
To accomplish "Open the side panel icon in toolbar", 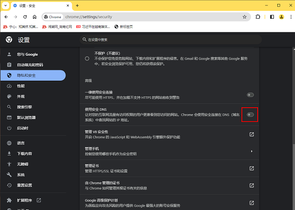I will (270, 17).
